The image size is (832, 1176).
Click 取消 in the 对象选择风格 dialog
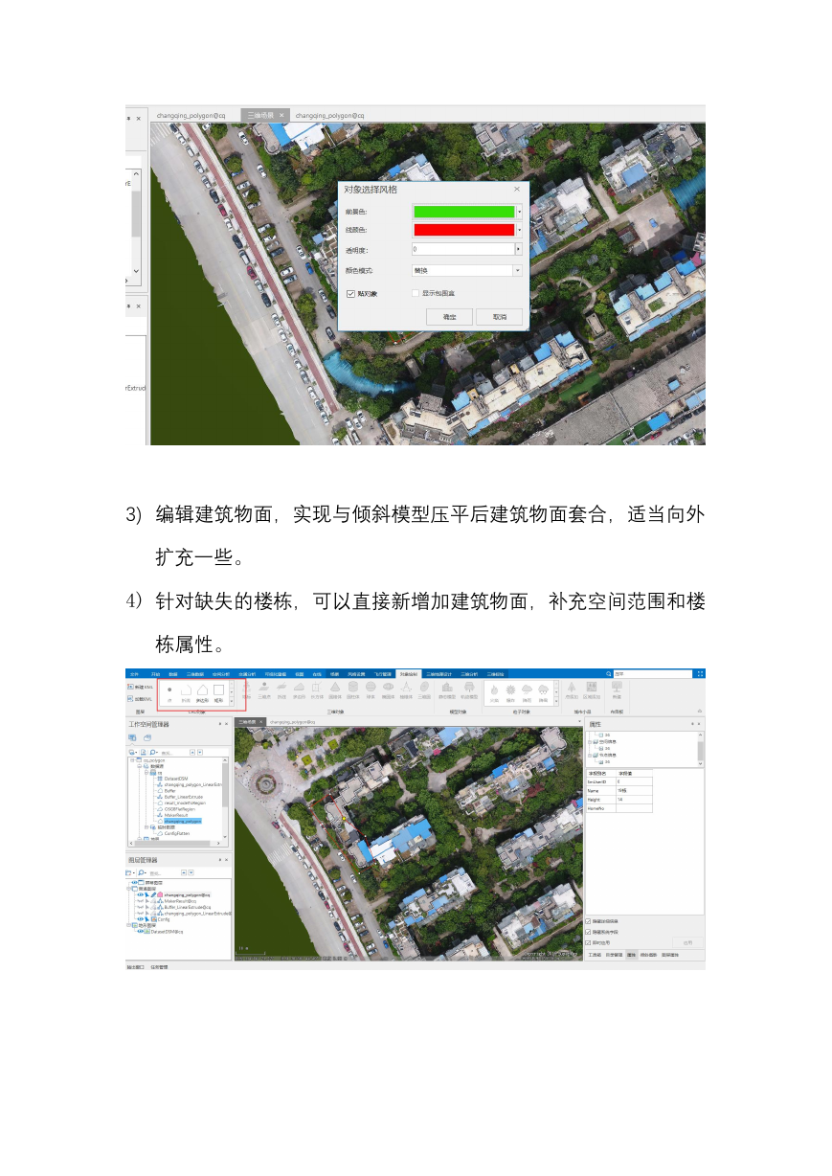coord(500,316)
